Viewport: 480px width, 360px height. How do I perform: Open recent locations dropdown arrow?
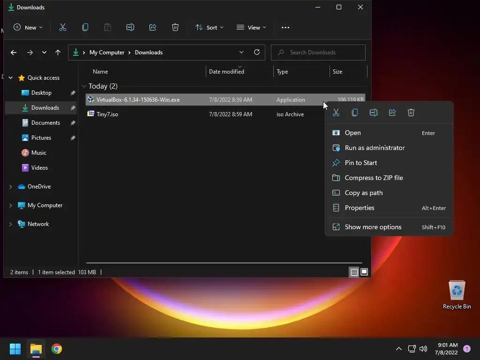point(44,52)
